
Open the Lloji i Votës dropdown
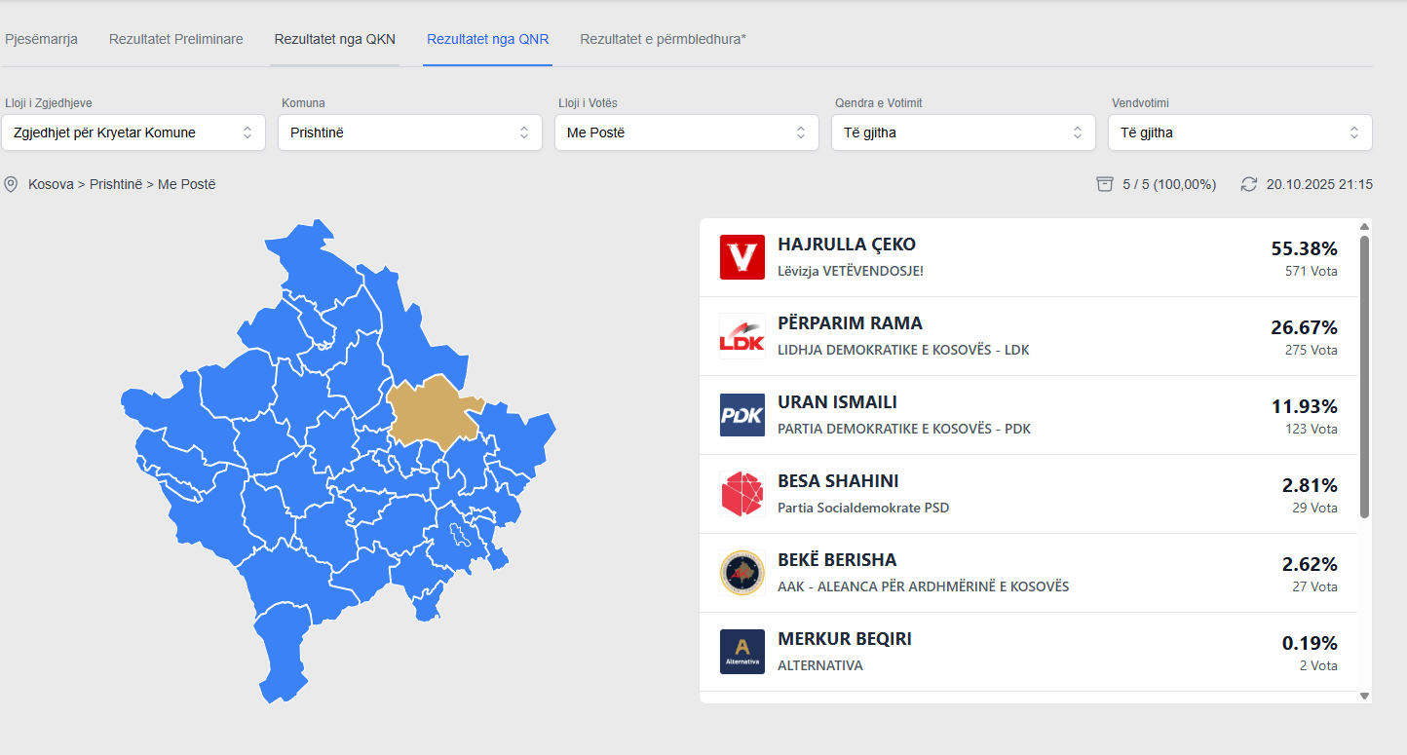tap(687, 132)
